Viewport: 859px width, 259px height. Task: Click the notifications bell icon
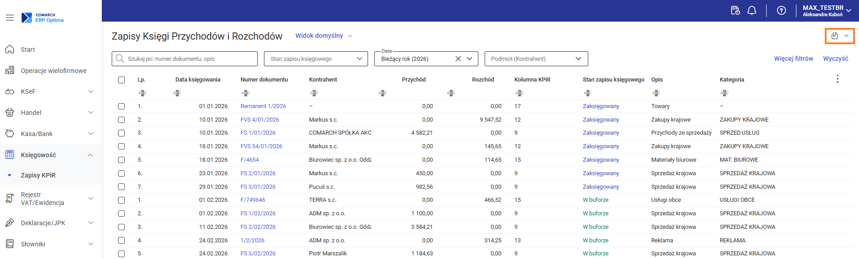click(x=752, y=10)
